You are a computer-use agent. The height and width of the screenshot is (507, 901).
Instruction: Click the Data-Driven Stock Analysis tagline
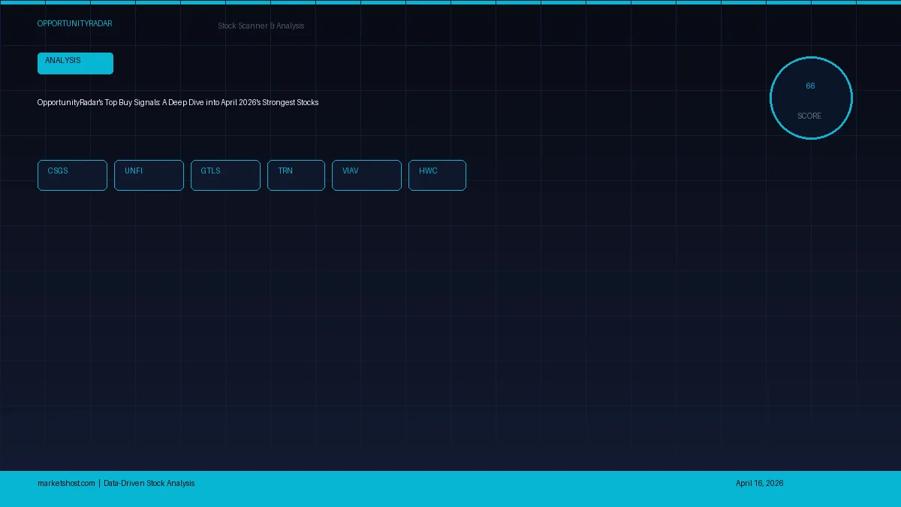click(149, 483)
